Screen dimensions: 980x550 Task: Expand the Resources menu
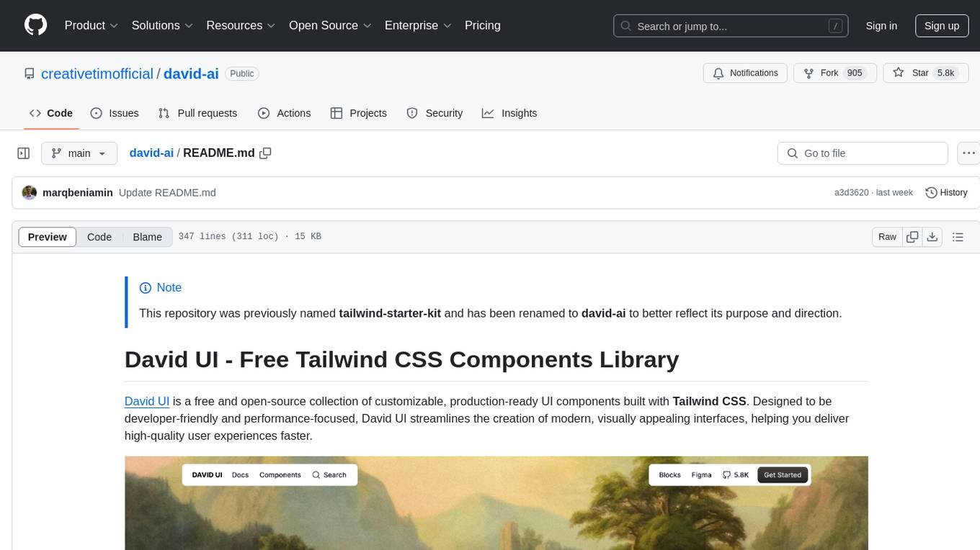[241, 25]
